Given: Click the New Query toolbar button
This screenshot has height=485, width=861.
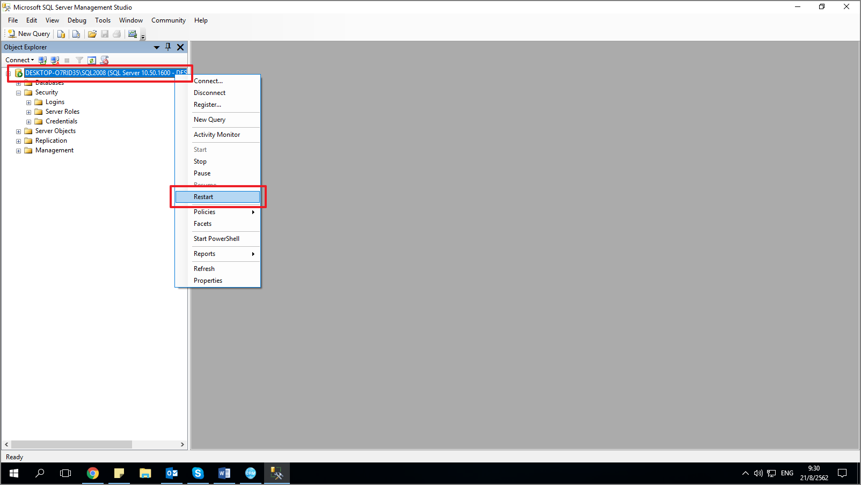Looking at the screenshot, I should (29, 34).
